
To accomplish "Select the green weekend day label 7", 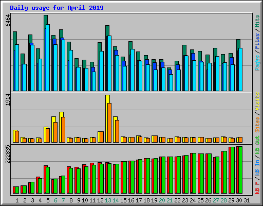I will click(63, 200).
